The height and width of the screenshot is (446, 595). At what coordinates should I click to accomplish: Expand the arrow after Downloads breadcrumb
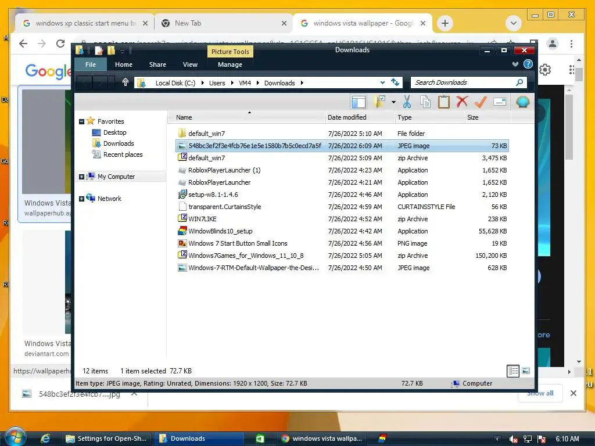pos(302,82)
